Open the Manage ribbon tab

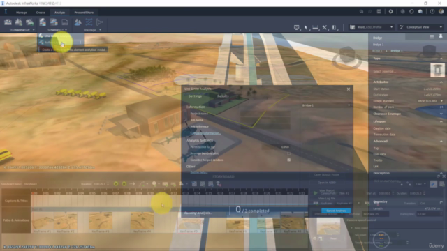(22, 13)
